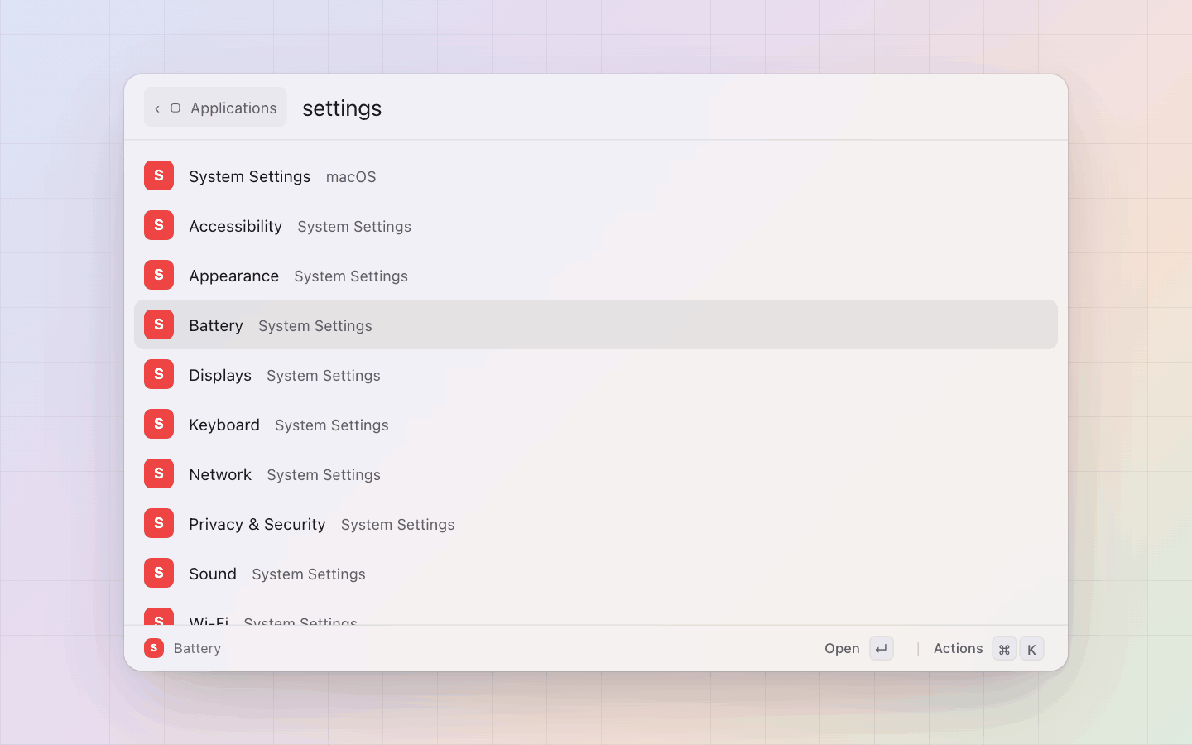Click 'System Settings' subtitle next to Network
Viewport: 1192px width, 745px height.
coord(324,475)
